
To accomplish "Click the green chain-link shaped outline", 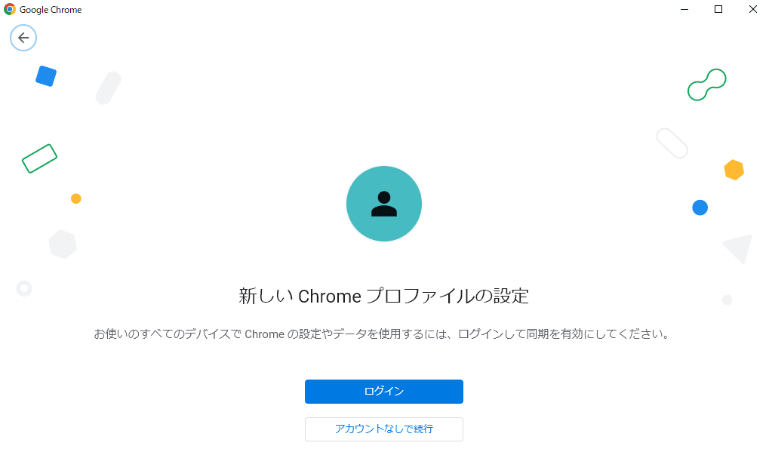I will (x=706, y=85).
